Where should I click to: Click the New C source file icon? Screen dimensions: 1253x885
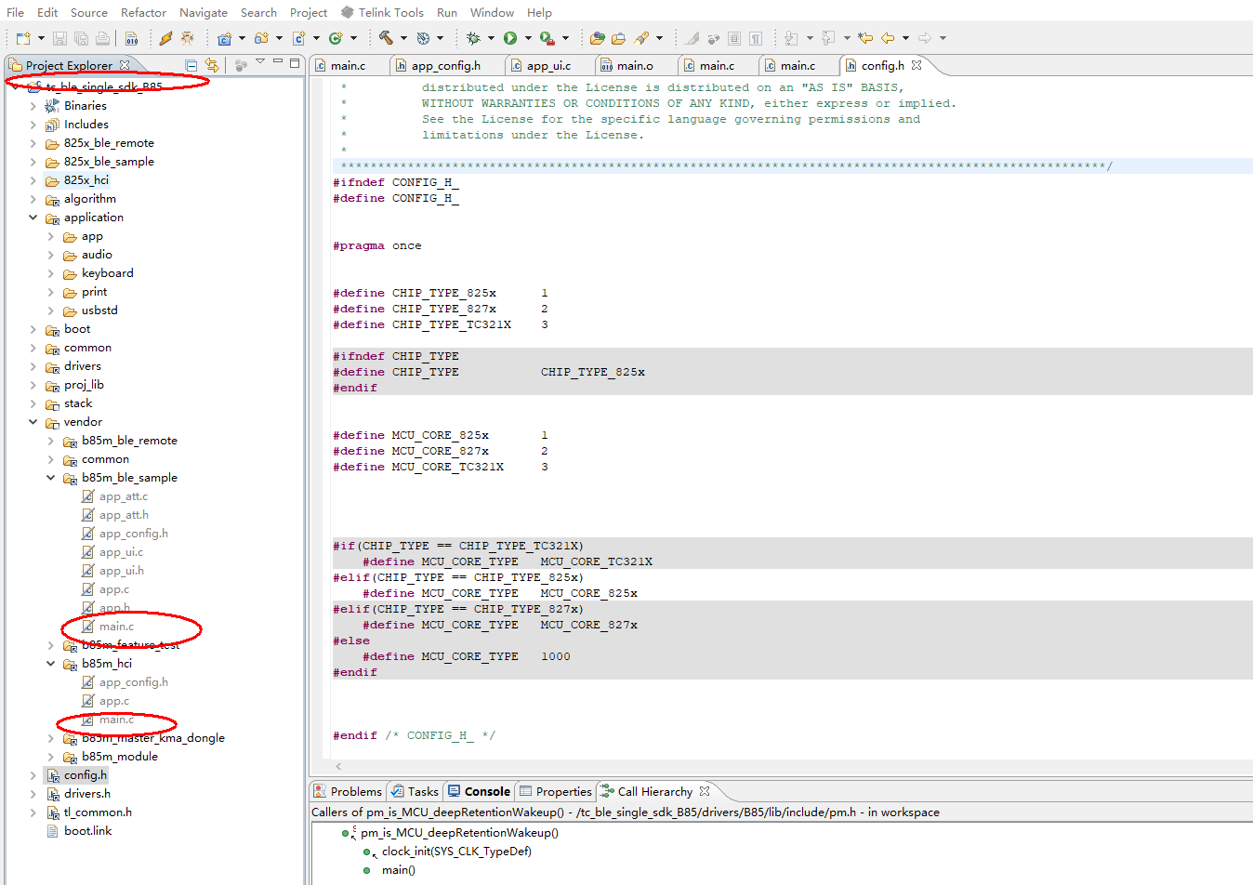(x=299, y=38)
